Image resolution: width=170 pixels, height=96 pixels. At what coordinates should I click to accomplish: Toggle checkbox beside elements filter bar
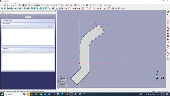3,52
